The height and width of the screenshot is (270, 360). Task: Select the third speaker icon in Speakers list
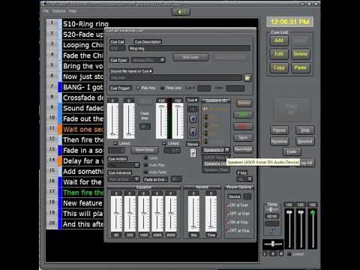(205, 124)
